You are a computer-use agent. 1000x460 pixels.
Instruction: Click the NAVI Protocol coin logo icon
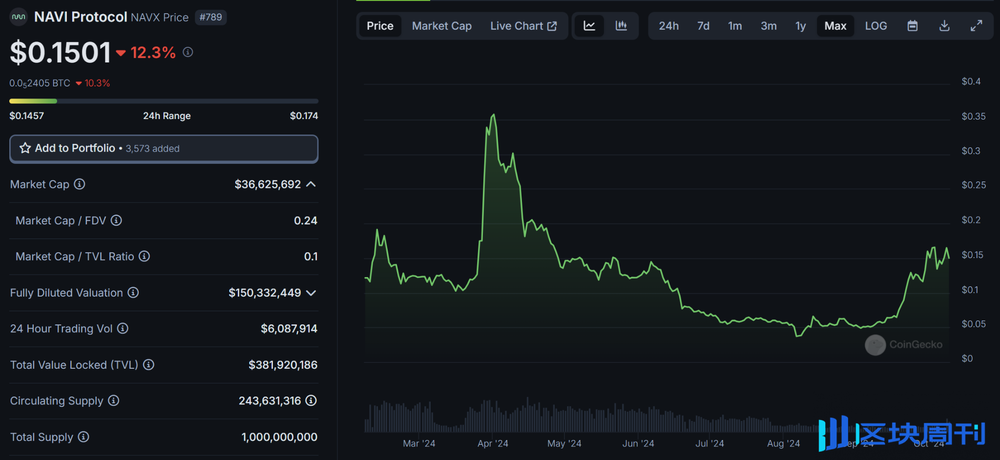click(19, 17)
